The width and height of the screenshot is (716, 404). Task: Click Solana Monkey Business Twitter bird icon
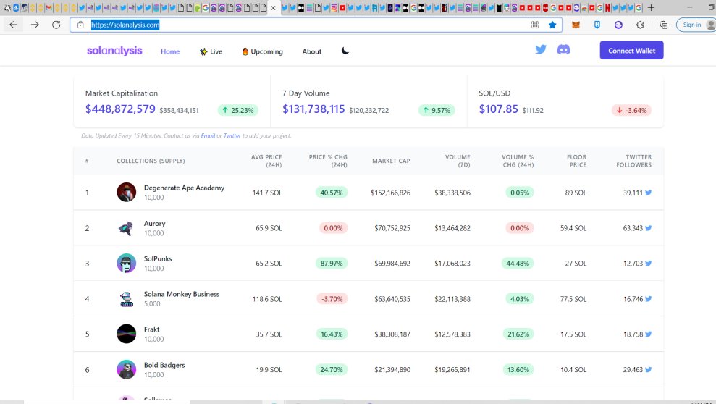(649, 299)
